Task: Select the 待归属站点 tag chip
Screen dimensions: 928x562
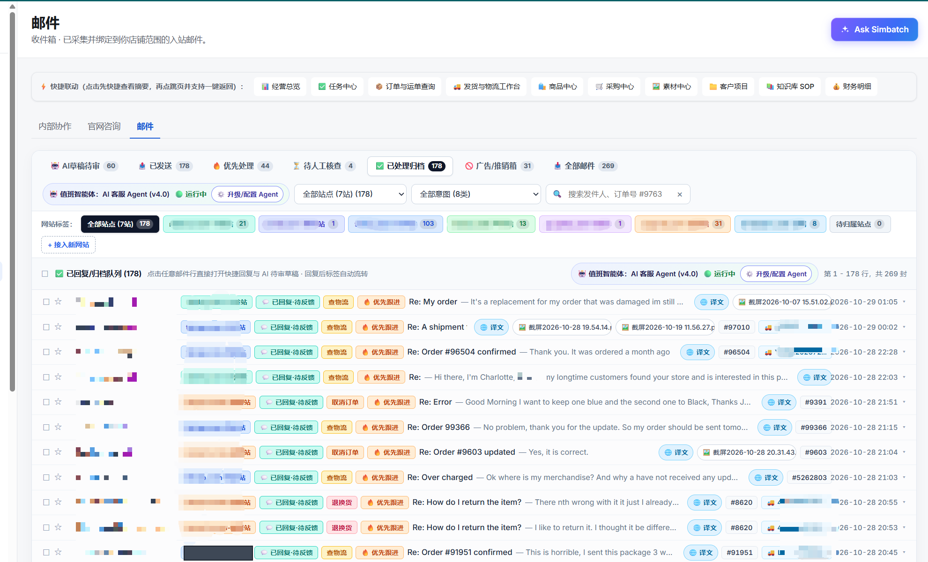Action: click(860, 224)
